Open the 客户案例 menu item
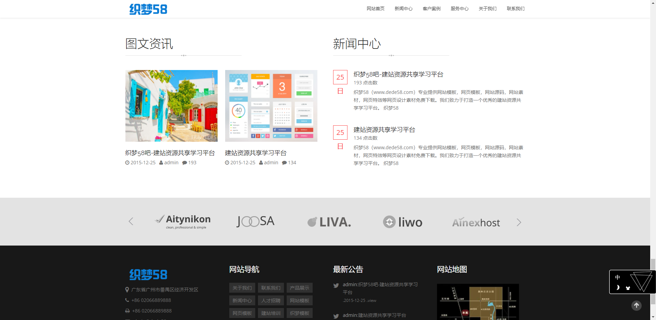The image size is (656, 320). pos(432,9)
